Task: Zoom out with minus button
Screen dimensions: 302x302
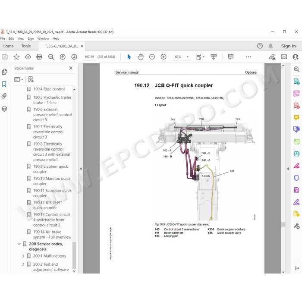Action: click(x=152, y=57)
